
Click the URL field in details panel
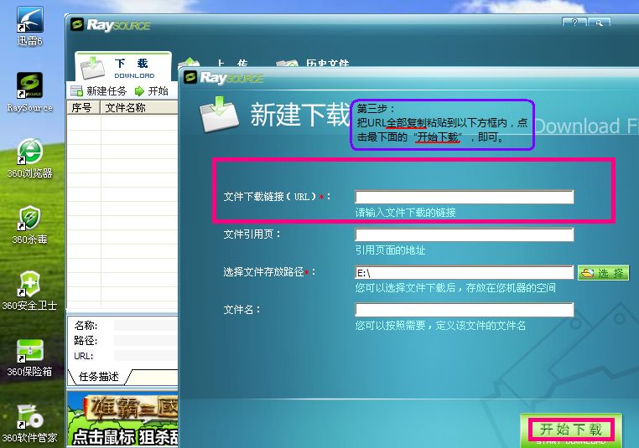pos(145,356)
